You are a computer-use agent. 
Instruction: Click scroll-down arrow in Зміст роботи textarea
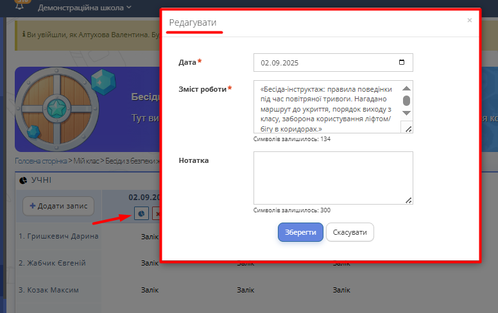pyautogui.click(x=406, y=113)
